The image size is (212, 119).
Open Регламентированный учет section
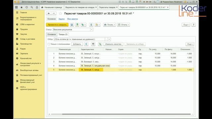[31, 75]
